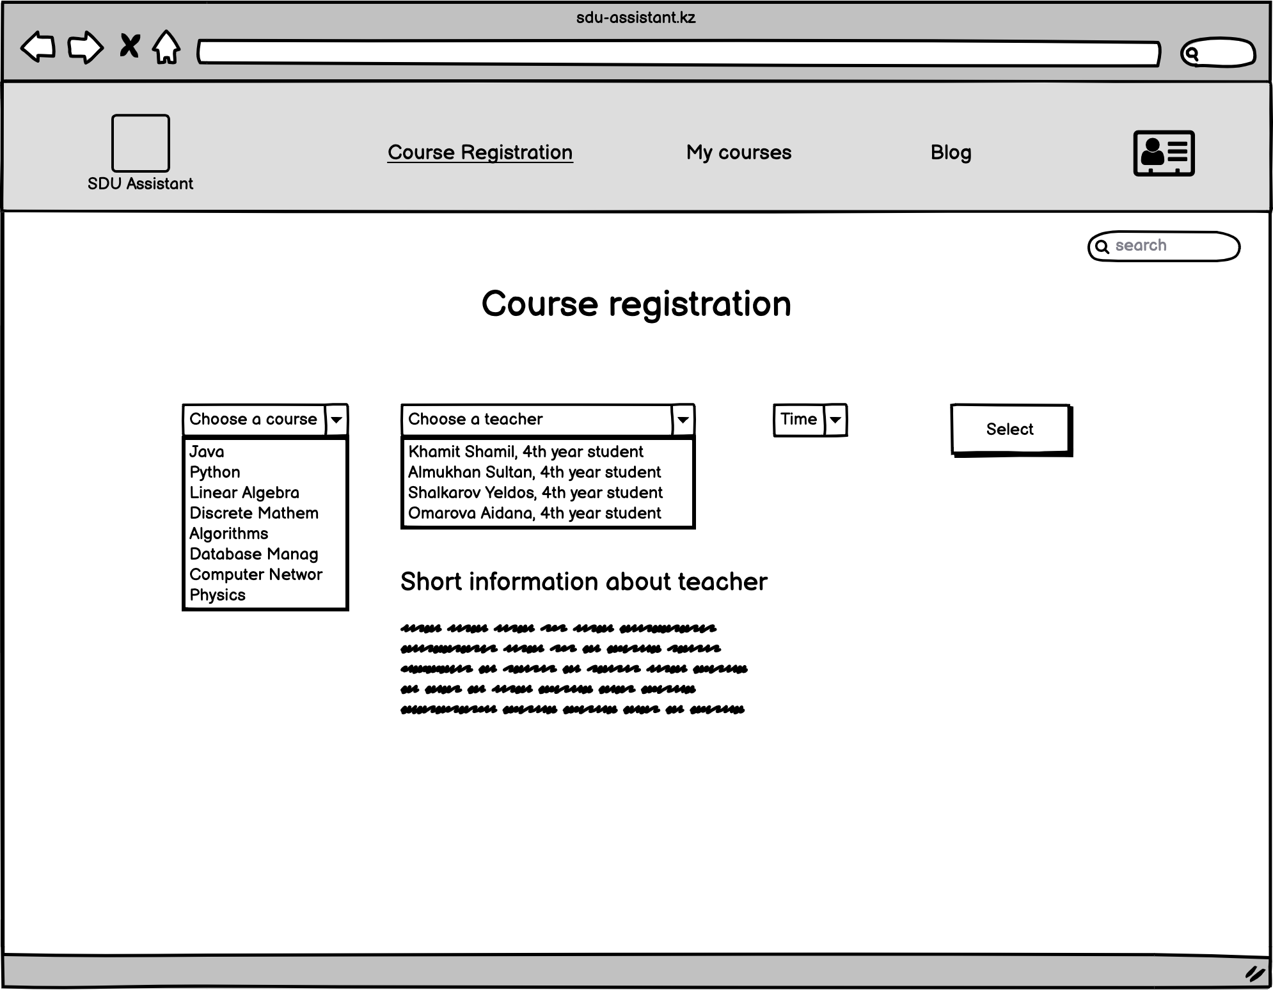Select Algorithms in course list
Screen dimensions: 1273x990
(265, 533)
